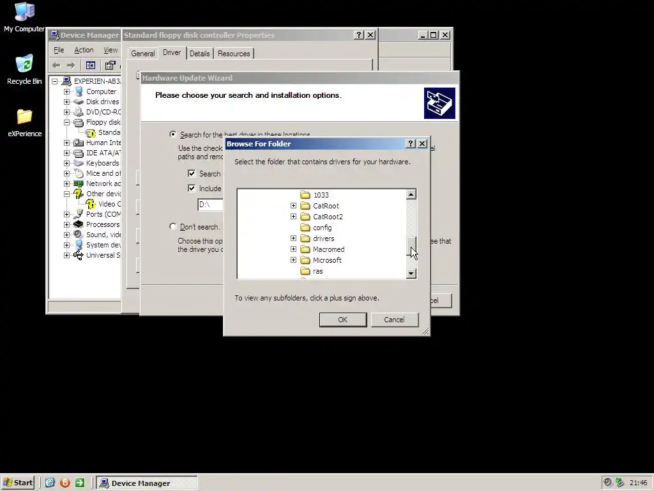
Task: Click the scroll up arrow in folder list
Action: 411,194
